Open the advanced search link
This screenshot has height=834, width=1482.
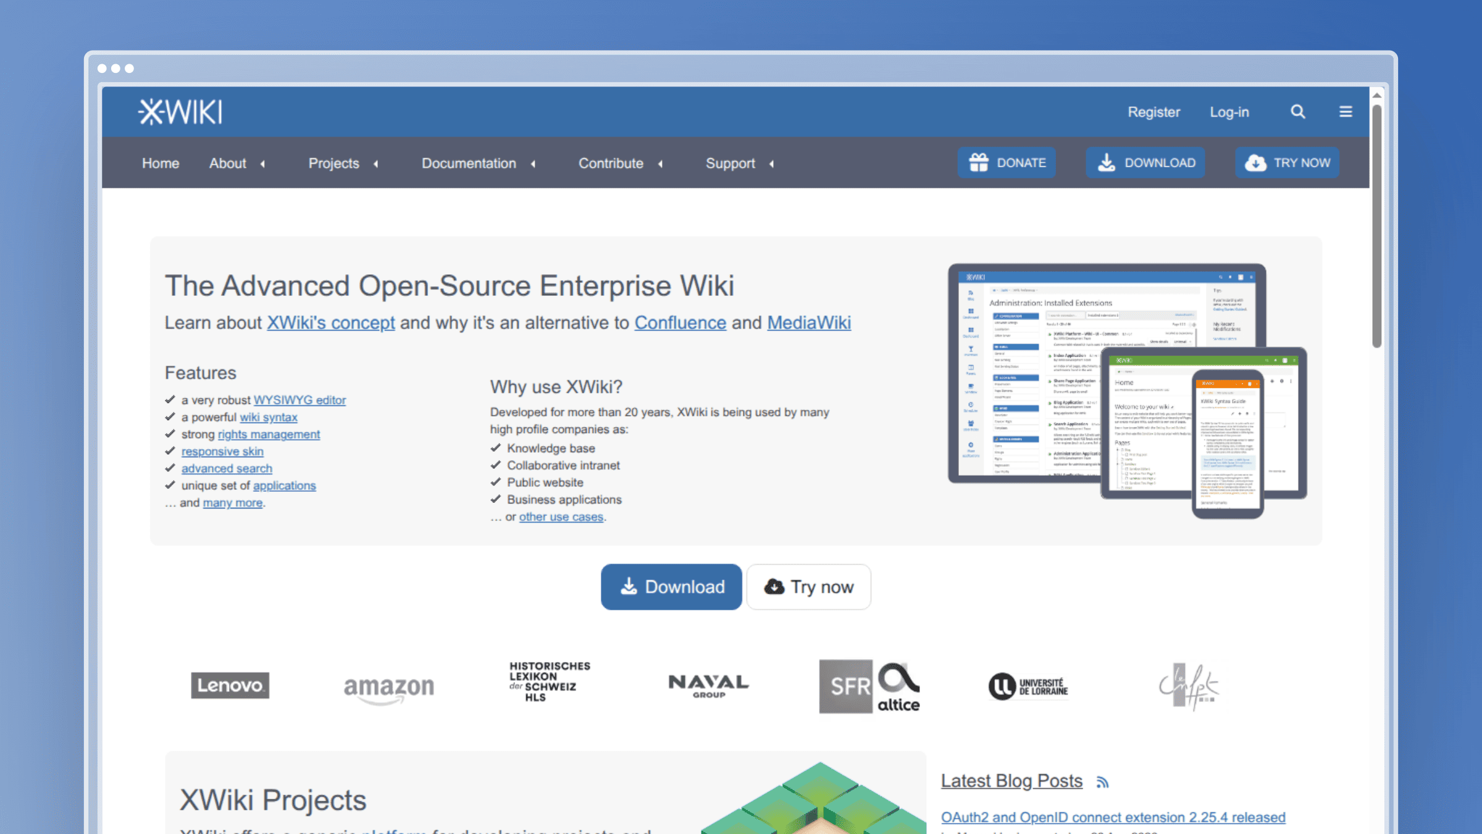point(227,469)
